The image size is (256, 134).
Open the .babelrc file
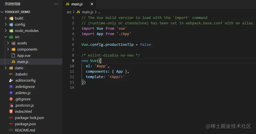click(21, 74)
